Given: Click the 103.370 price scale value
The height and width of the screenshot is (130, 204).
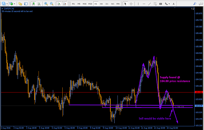Looking at the screenshot, I should coord(199,119).
